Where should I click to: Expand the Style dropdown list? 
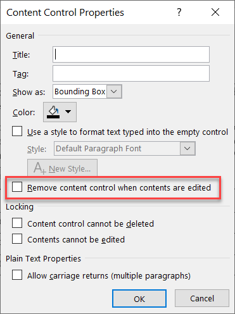[187, 149]
